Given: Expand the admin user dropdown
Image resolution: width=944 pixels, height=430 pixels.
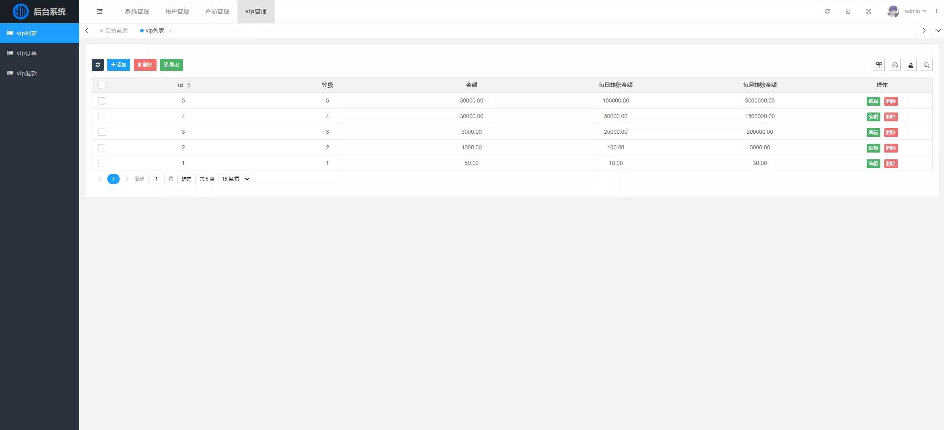Looking at the screenshot, I should [915, 11].
